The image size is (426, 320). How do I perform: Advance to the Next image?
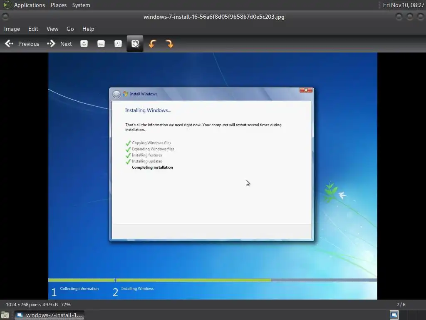tap(59, 44)
